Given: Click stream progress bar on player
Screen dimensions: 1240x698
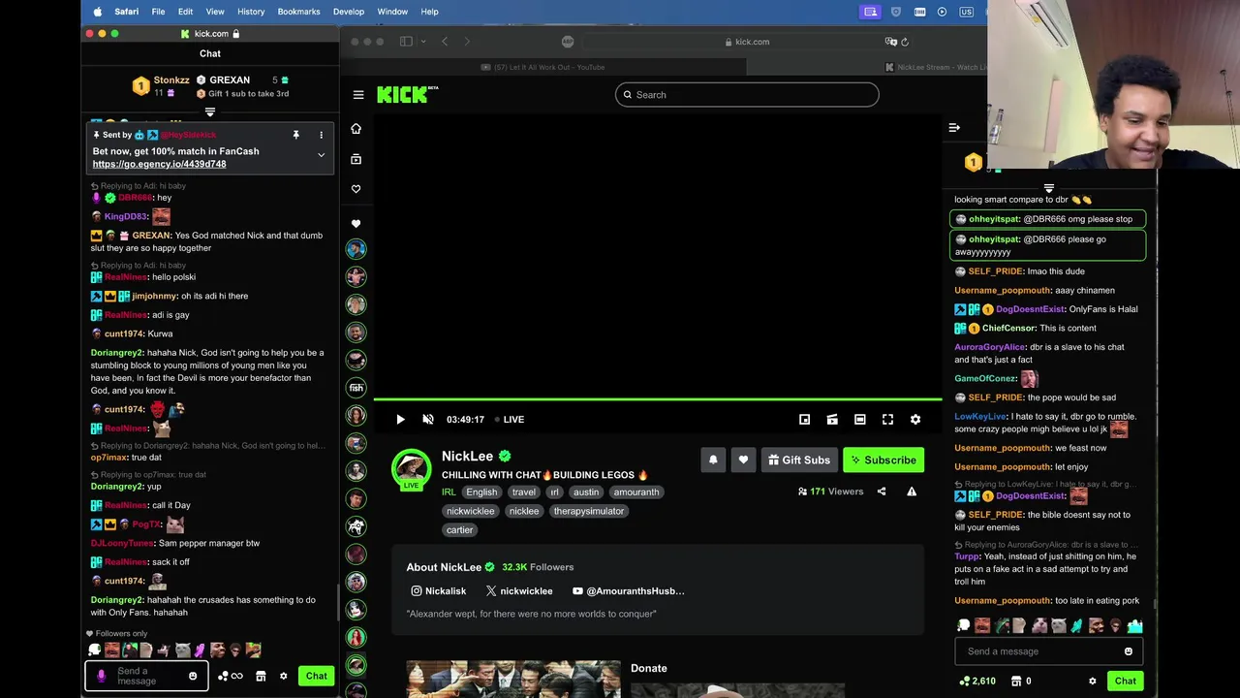Looking at the screenshot, I should point(658,399).
